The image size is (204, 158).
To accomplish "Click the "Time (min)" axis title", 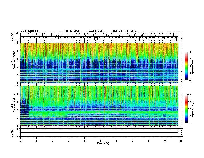I will pos(103,143).
